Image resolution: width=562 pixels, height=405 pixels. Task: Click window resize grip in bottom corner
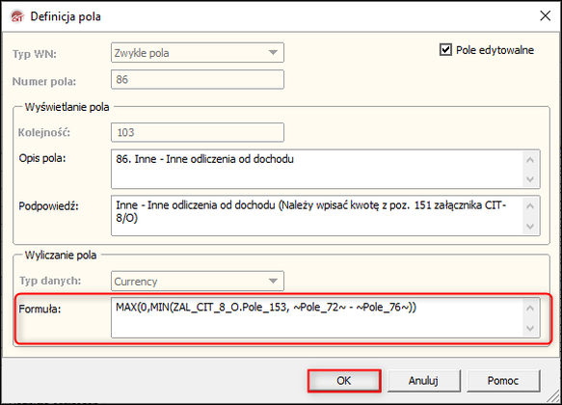[553, 396]
